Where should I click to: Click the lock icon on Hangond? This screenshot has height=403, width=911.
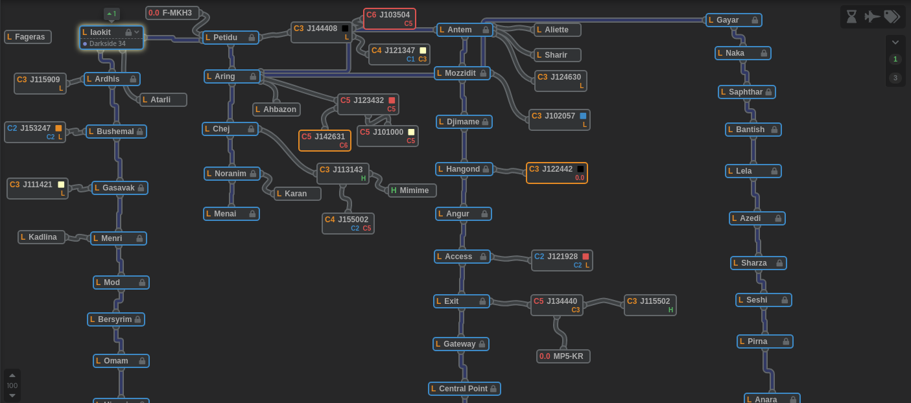point(486,169)
